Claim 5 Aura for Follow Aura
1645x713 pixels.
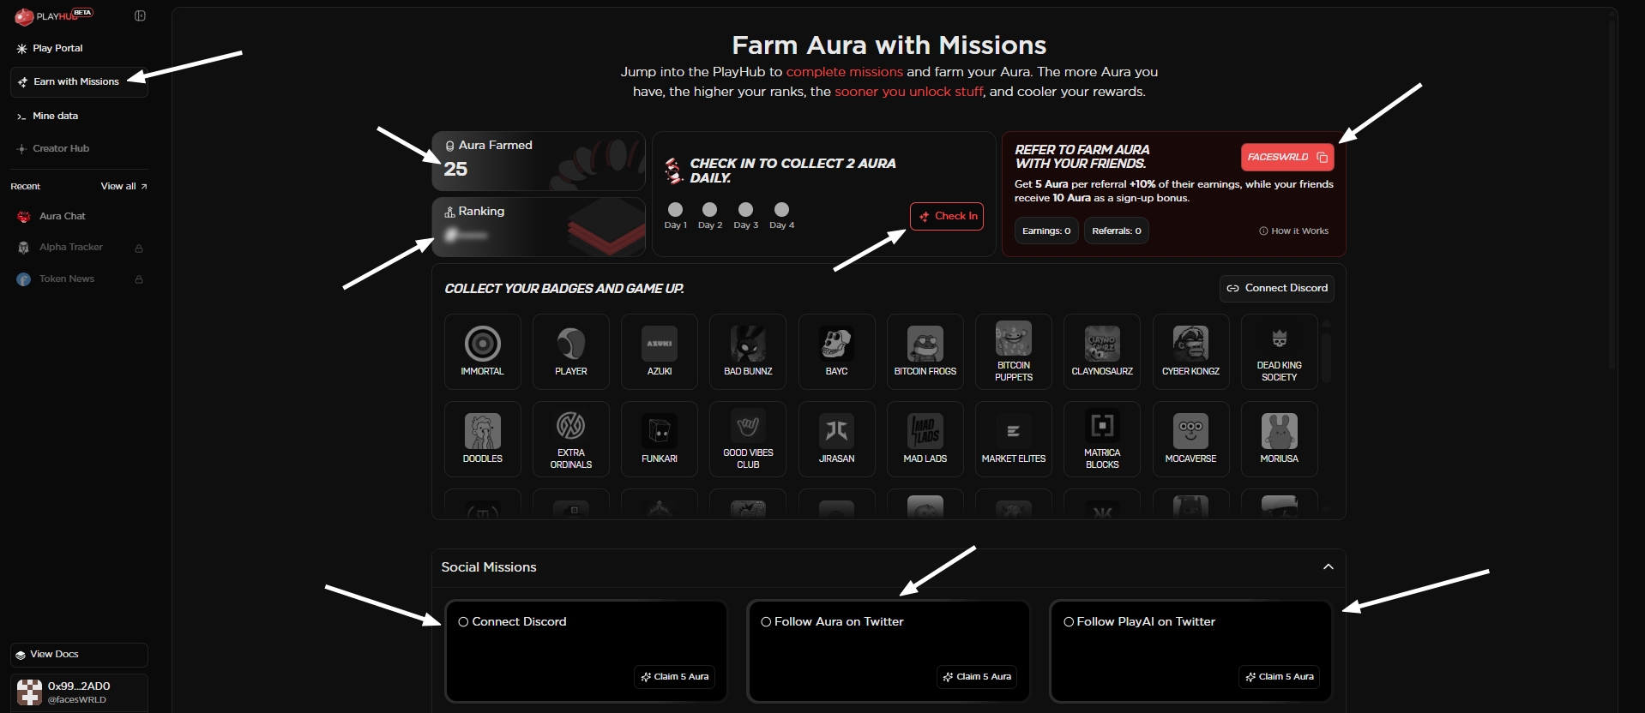(x=977, y=677)
